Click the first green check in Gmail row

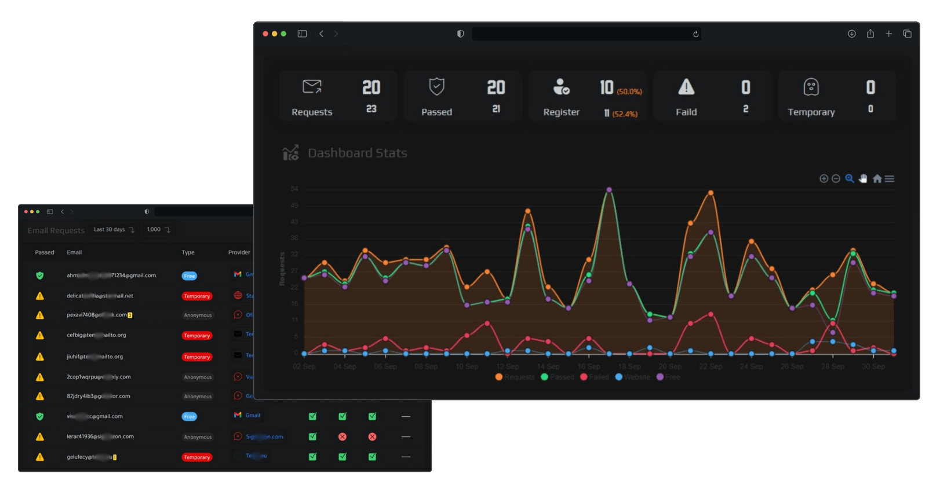[312, 416]
